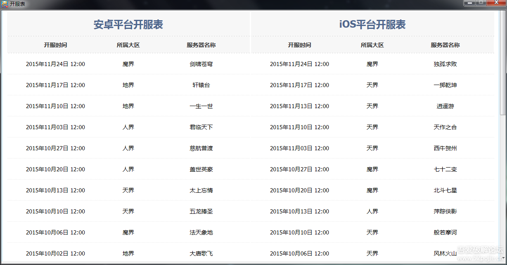Select the 北斗七星 server cell
This screenshot has height=265, width=507.
445,190
